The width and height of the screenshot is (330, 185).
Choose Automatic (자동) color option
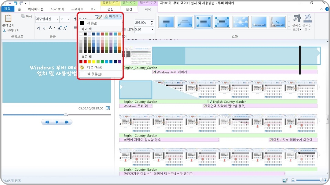tap(100, 23)
